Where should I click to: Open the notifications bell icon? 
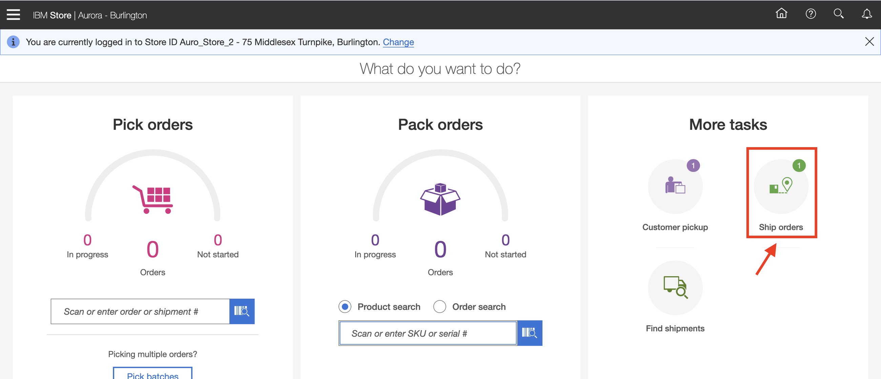click(x=867, y=14)
